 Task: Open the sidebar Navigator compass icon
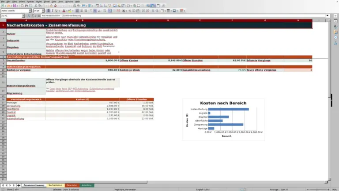coord(335,38)
